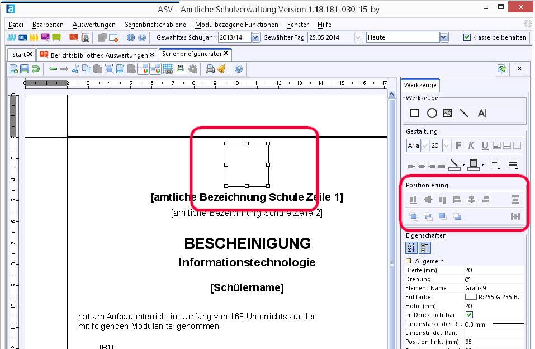Close the Serienbriefgenerator tab
This screenshot has width=535, height=349.
[x=226, y=53]
